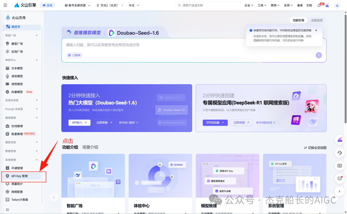Click 立即体验 in the DeepSeek-R1 card

[241, 123]
